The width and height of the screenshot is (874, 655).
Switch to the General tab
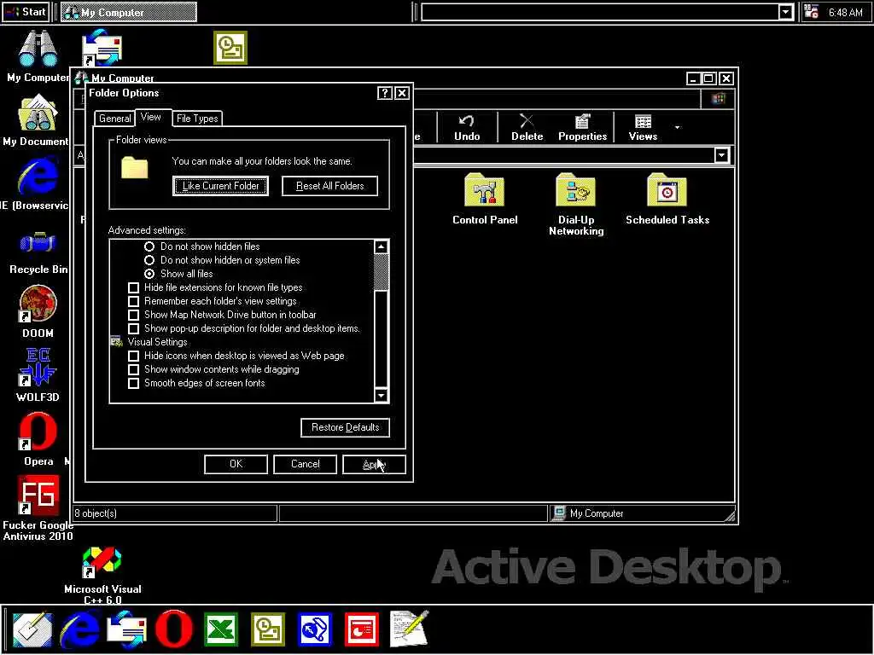[x=115, y=118]
